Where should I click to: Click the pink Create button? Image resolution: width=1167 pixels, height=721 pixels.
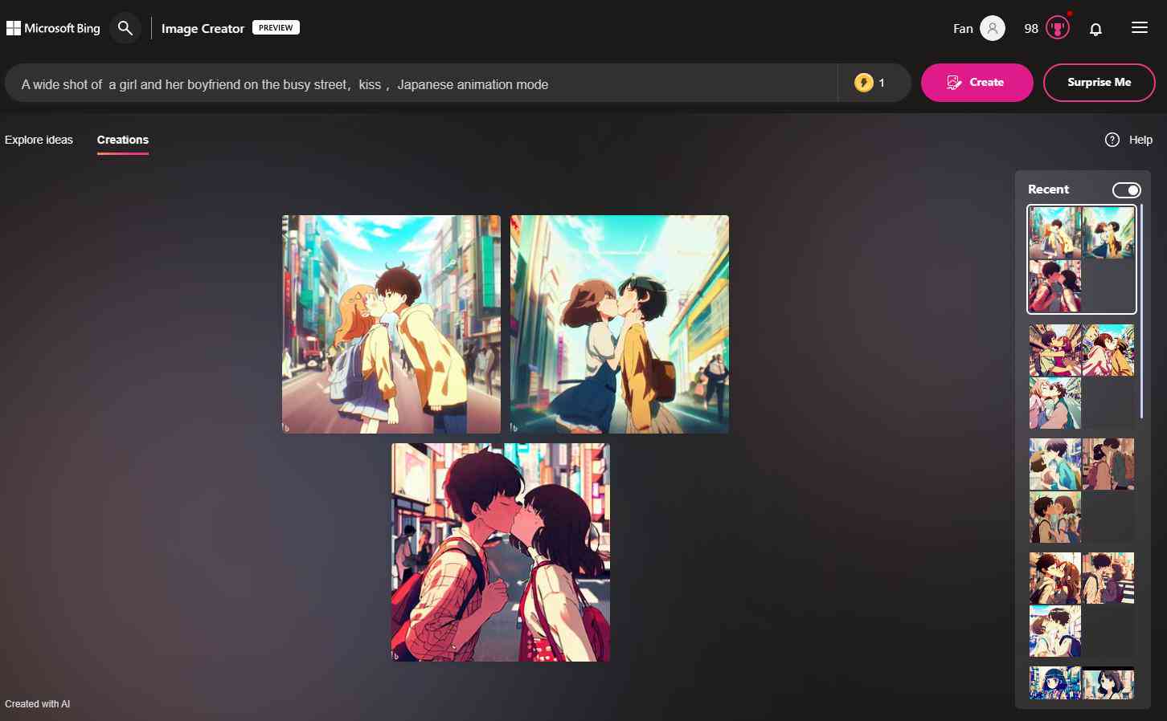[x=977, y=83]
